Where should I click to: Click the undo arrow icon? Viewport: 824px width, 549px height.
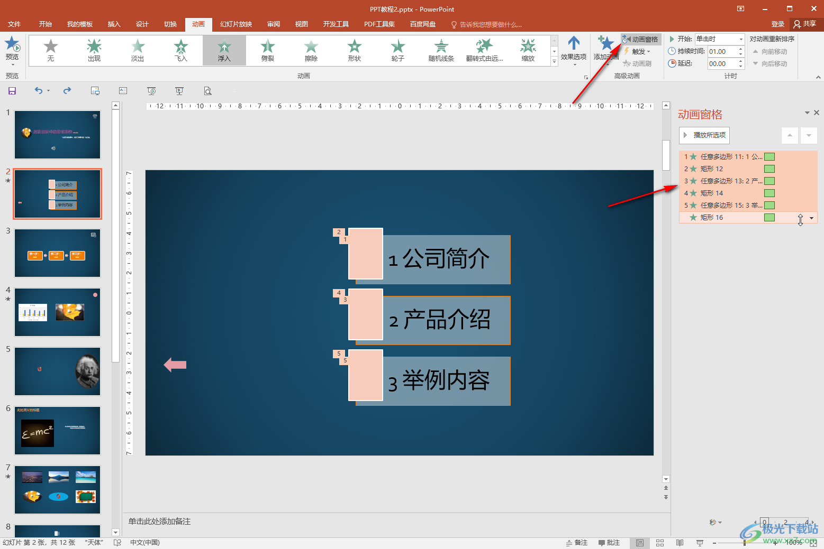tap(39, 91)
